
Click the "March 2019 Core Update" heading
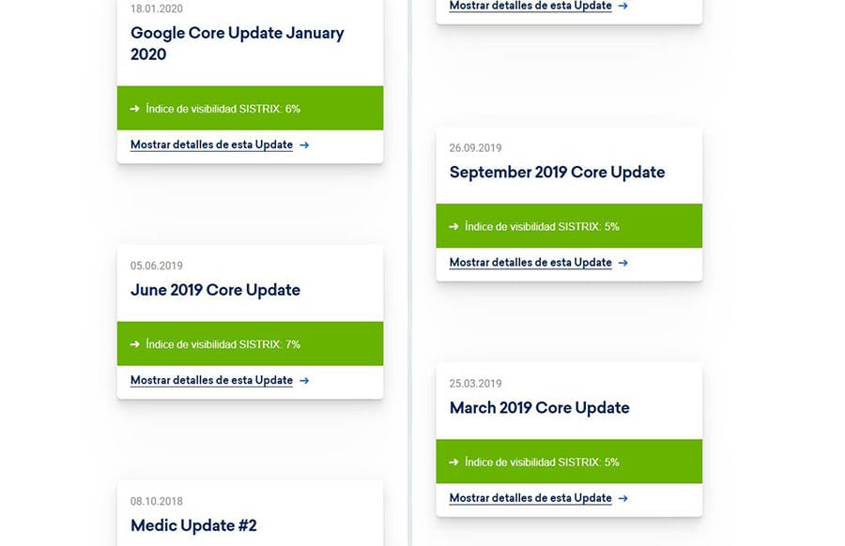point(539,408)
